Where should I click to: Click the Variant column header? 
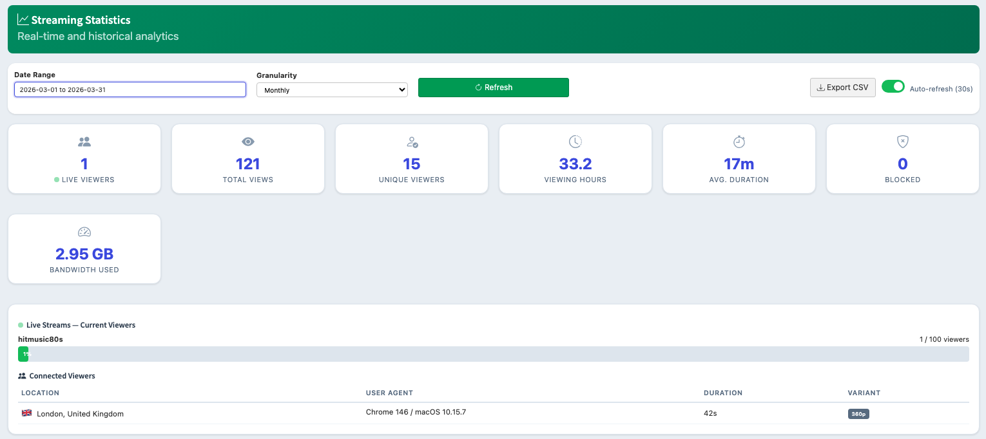point(864,393)
